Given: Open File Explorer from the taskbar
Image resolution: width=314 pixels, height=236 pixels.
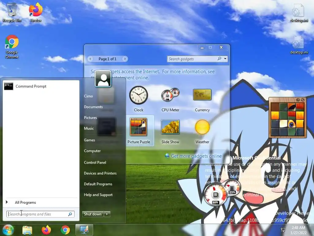Looking at the screenshot, I should 27,230.
